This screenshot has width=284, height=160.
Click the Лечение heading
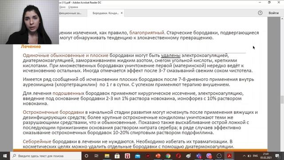(x=31, y=46)
